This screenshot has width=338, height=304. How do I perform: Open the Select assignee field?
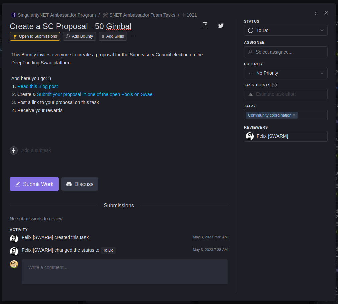pyautogui.click(x=286, y=52)
